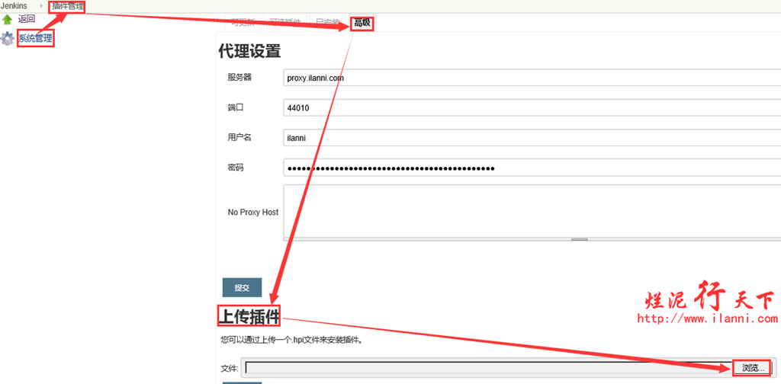The image size is (781, 384).
Task: Click the breadcrumb arrow after Jenkins
Action: pos(41,6)
